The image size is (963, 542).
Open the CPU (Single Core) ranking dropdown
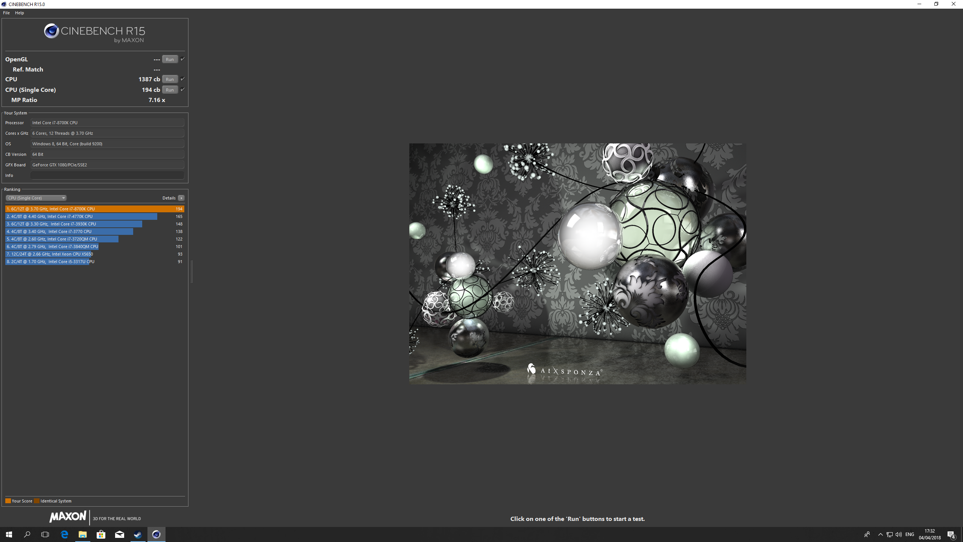coord(36,198)
